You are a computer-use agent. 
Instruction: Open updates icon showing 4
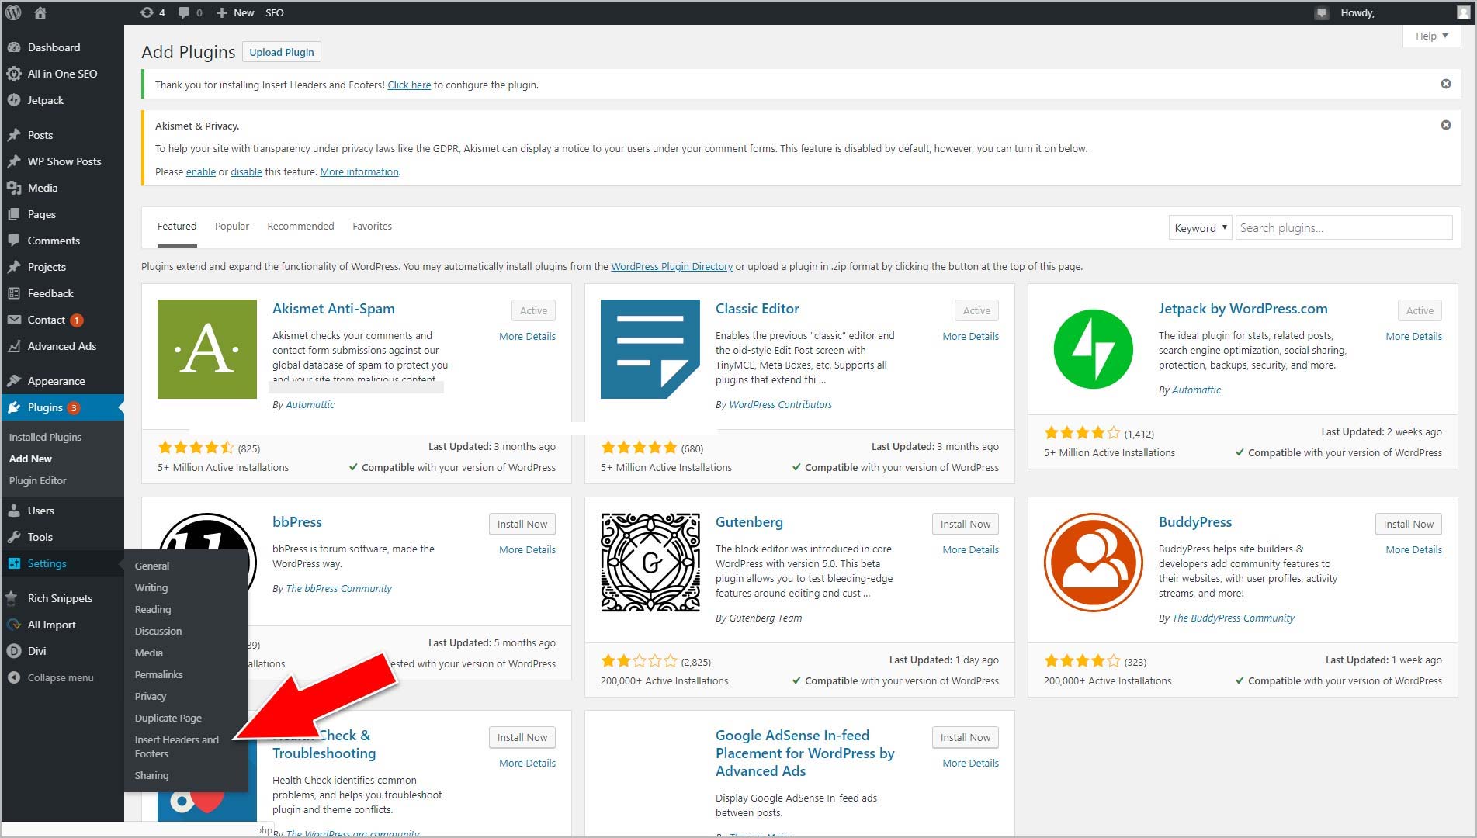(x=152, y=12)
